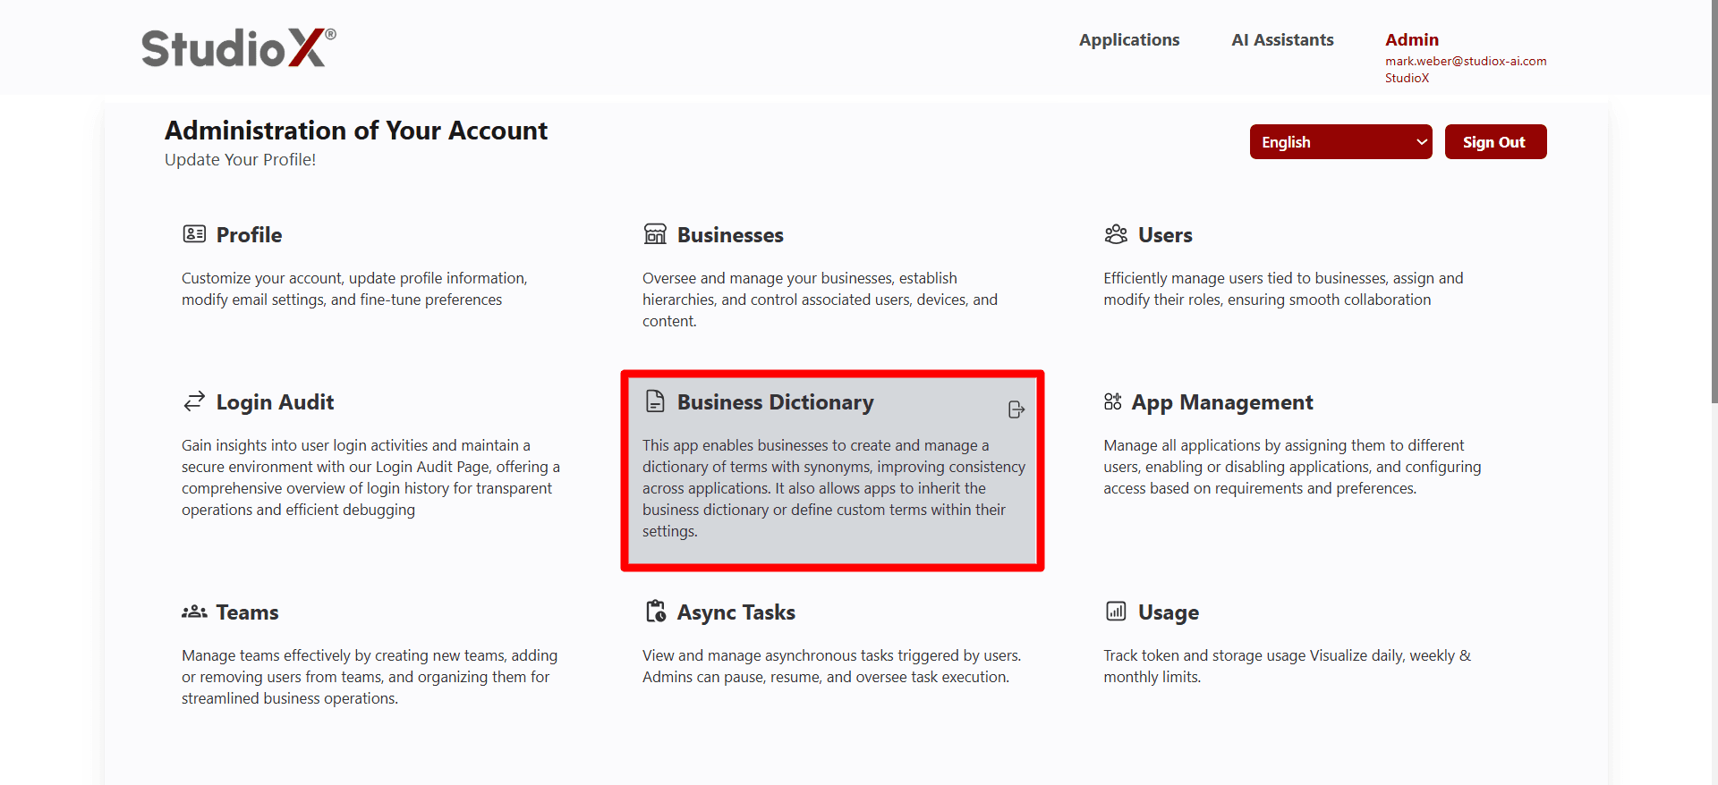Click the open arrow icon in the Business Dictionary card

(x=1016, y=409)
